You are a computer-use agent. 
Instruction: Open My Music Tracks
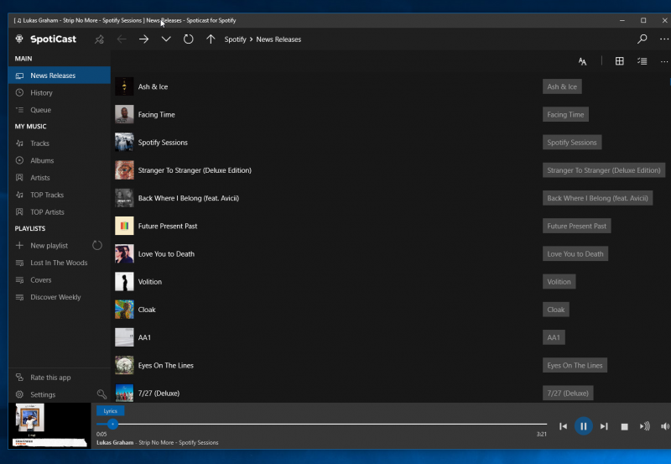tap(59, 143)
